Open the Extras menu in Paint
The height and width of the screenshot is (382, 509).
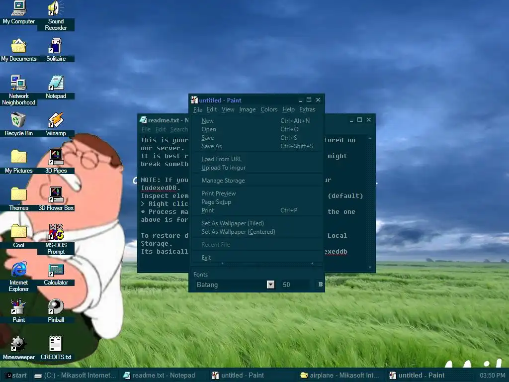point(307,110)
